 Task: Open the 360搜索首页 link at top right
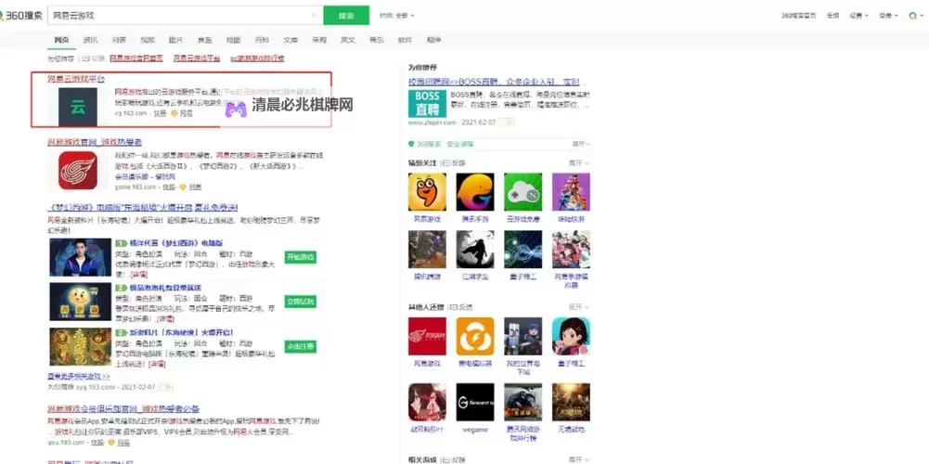click(798, 16)
